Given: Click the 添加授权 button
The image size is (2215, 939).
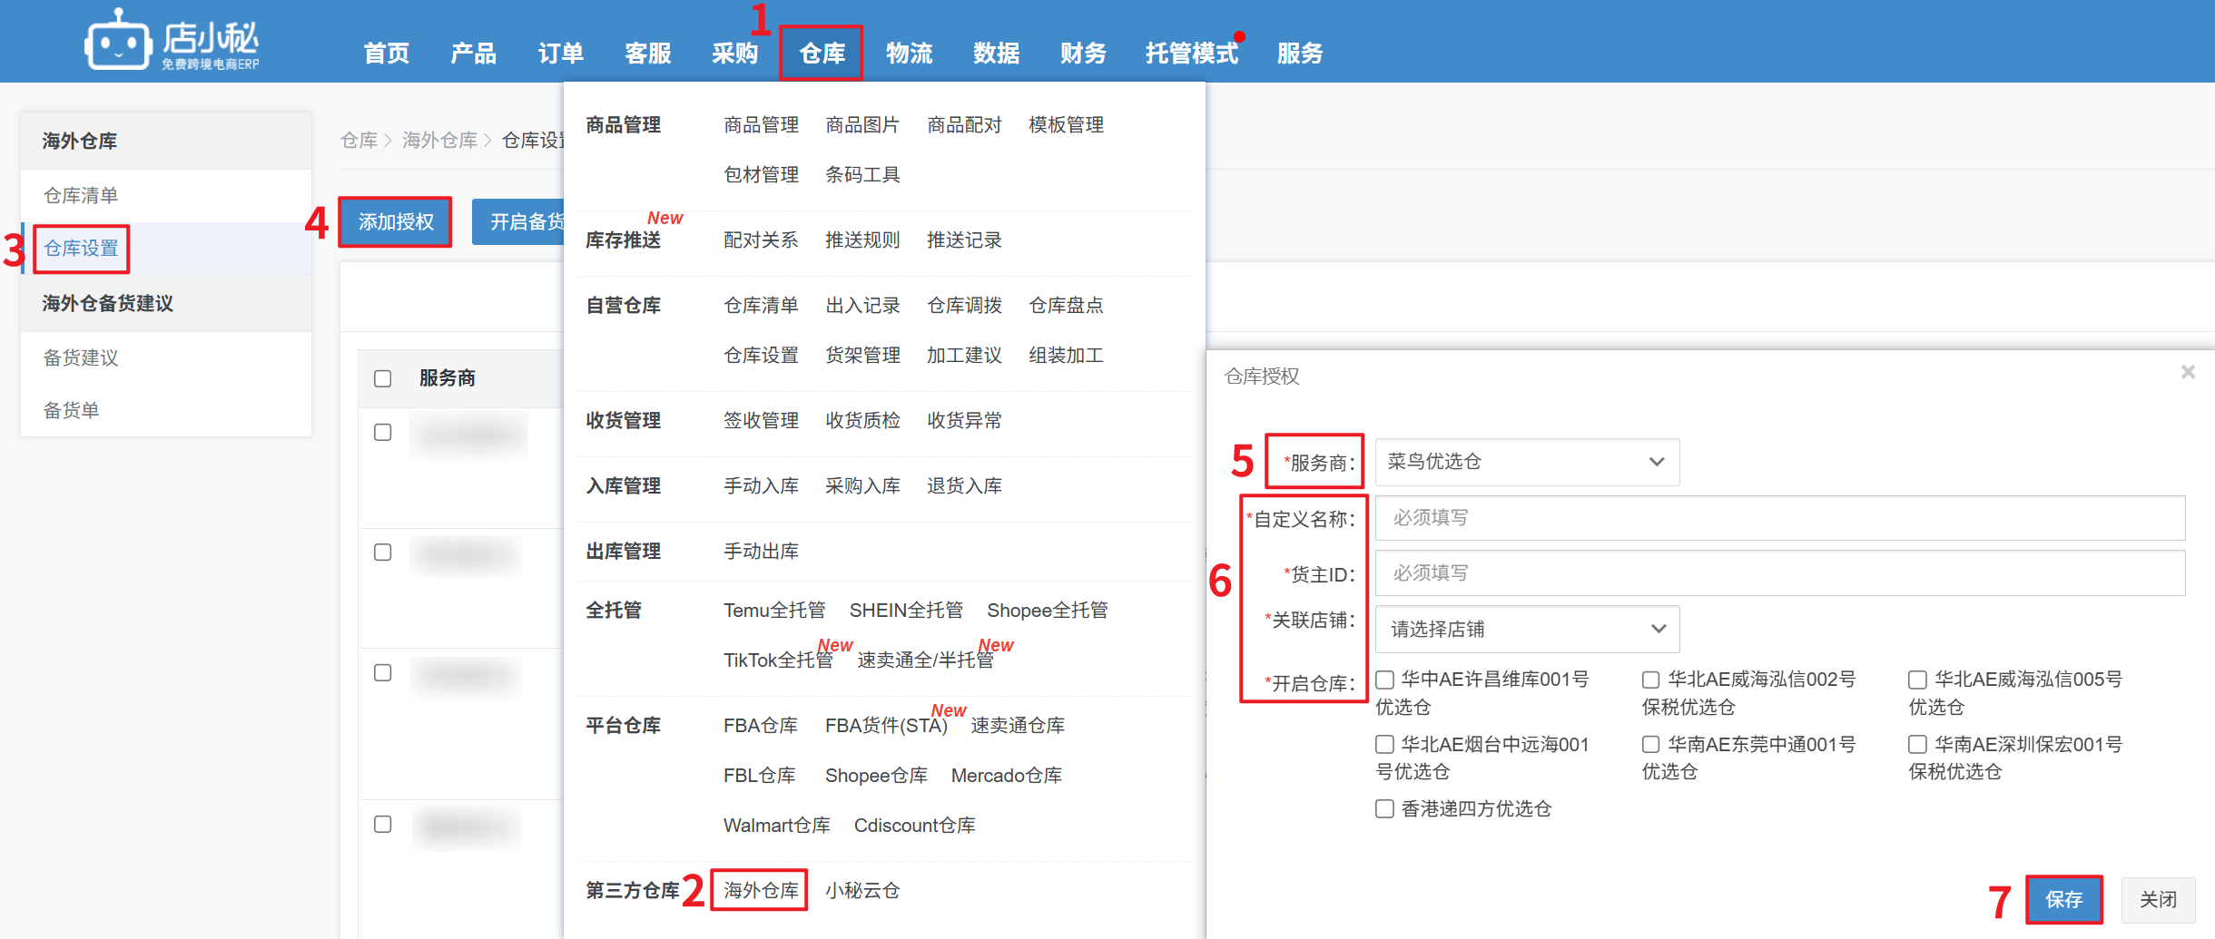Looking at the screenshot, I should point(396,222).
